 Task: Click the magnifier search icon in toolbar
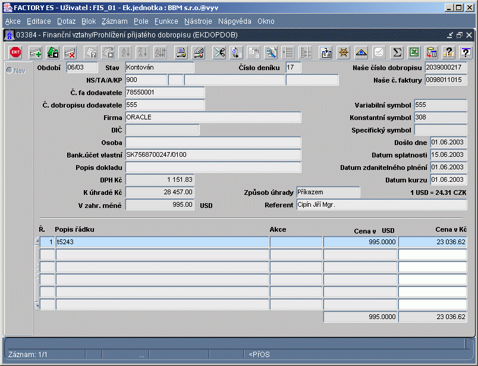tap(271, 52)
